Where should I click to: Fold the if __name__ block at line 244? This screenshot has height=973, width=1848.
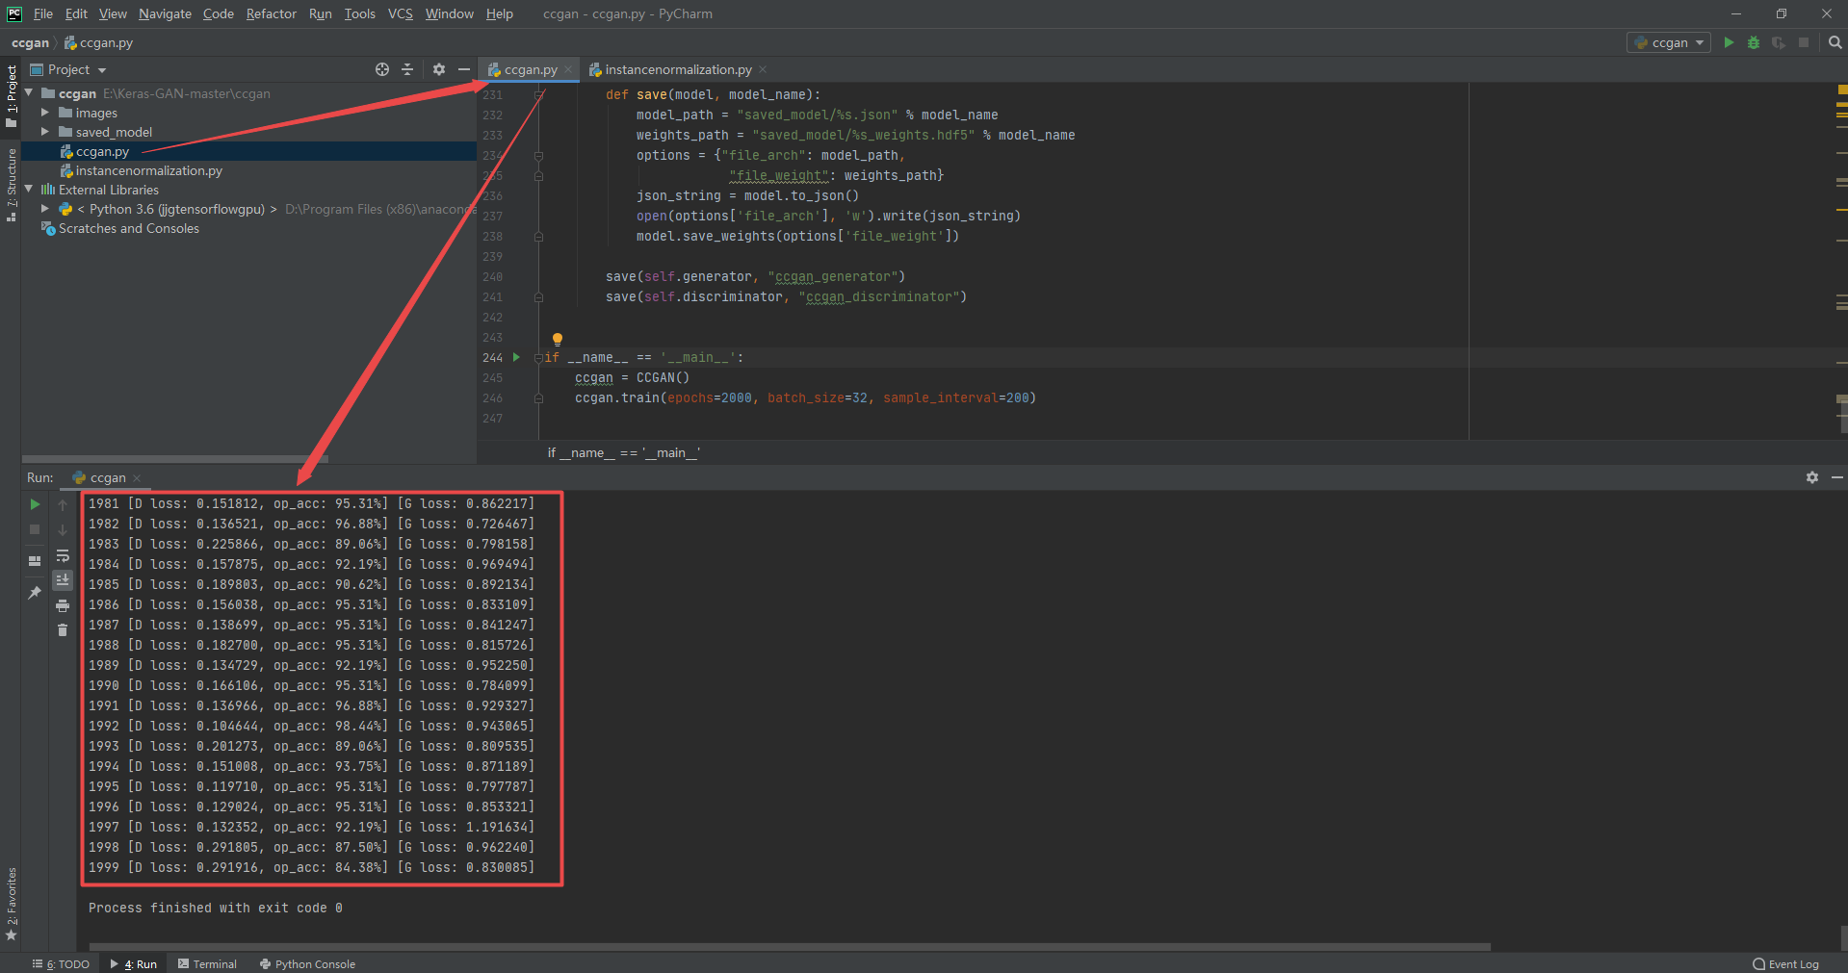coord(538,357)
